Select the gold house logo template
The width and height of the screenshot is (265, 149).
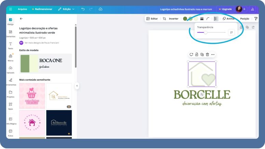point(59,96)
